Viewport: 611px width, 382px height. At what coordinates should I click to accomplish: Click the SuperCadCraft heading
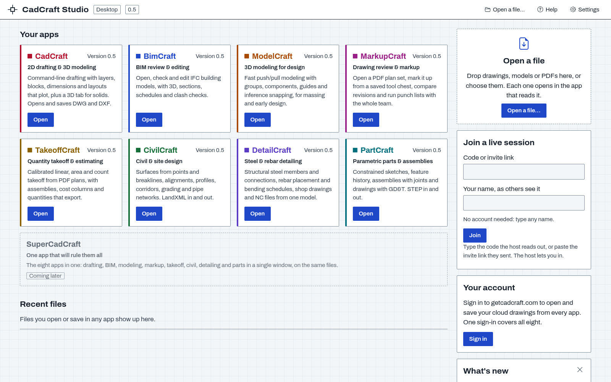[x=53, y=244]
